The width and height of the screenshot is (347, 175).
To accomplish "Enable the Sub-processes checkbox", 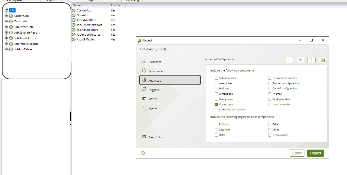I will (x=216, y=78).
